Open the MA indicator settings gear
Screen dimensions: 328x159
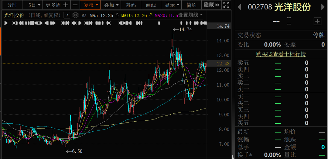click(76, 15)
